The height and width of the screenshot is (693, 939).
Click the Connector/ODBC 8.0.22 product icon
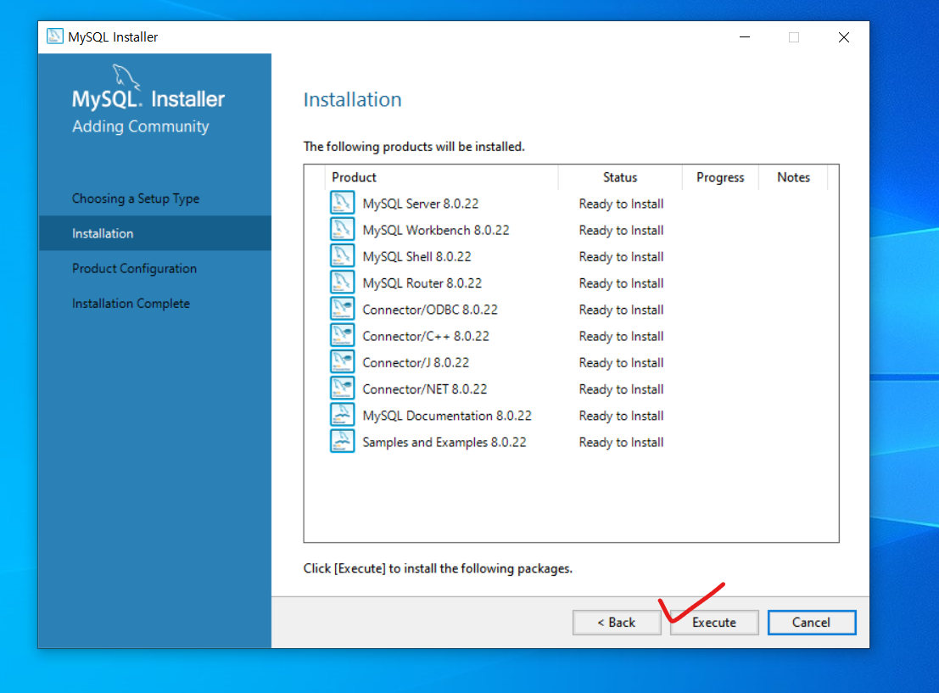[342, 309]
